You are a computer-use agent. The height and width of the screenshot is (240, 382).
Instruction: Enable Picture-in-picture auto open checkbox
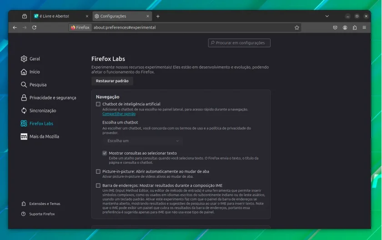point(98,172)
